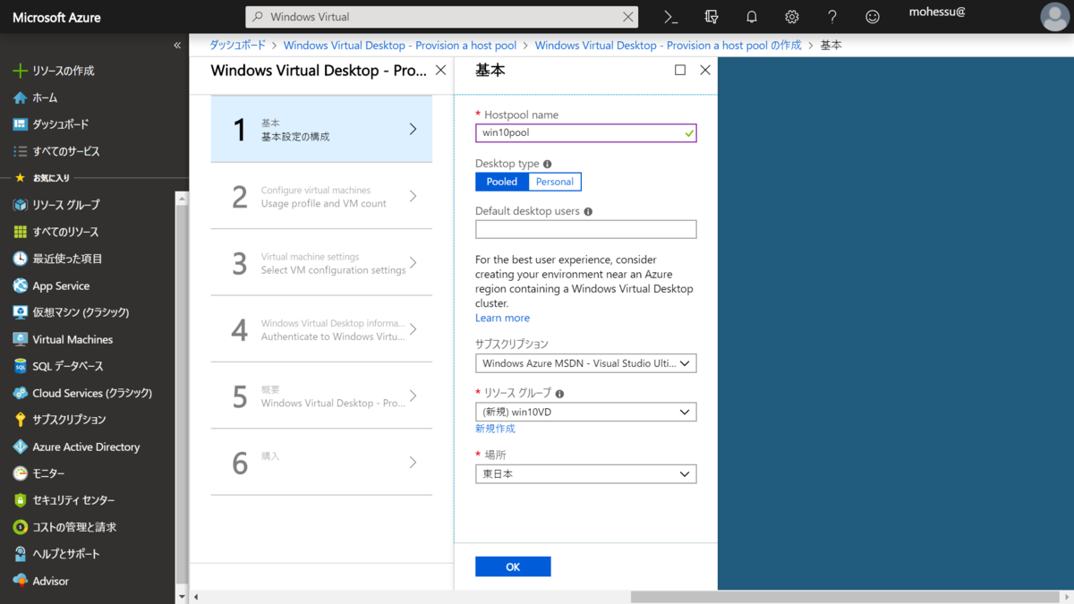Image resolution: width=1074 pixels, height=604 pixels.
Task: Click the first Provision a host pool breadcrumb
Action: [400, 45]
